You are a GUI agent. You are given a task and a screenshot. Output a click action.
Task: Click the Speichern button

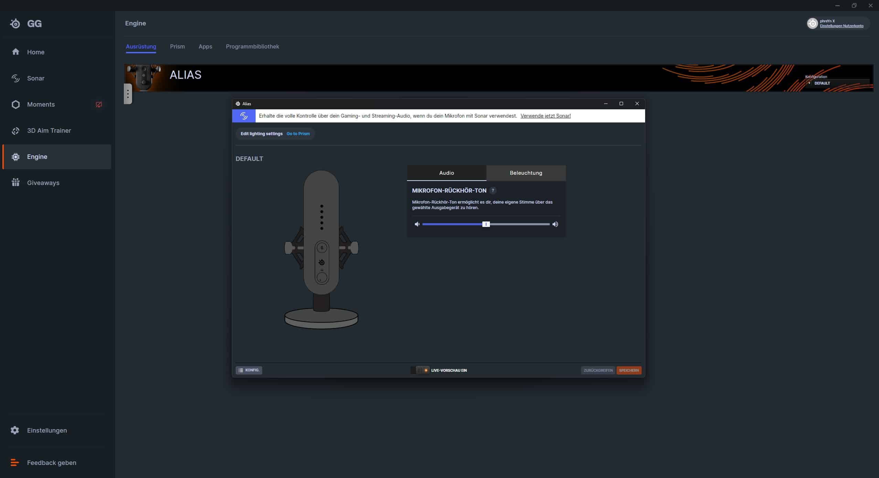pos(629,370)
